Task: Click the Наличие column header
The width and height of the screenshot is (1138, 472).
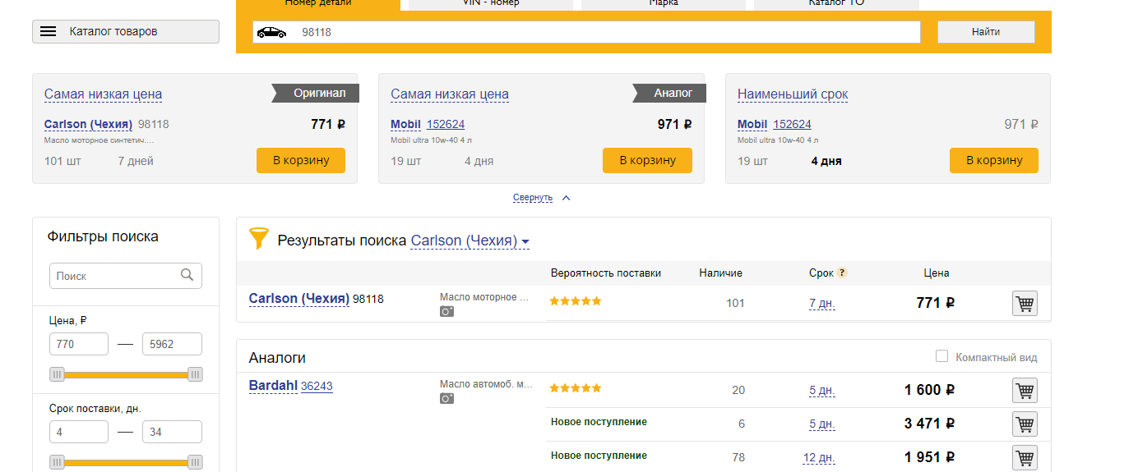Action: [x=720, y=273]
